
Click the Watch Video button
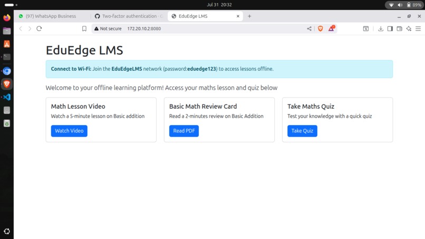69,131
